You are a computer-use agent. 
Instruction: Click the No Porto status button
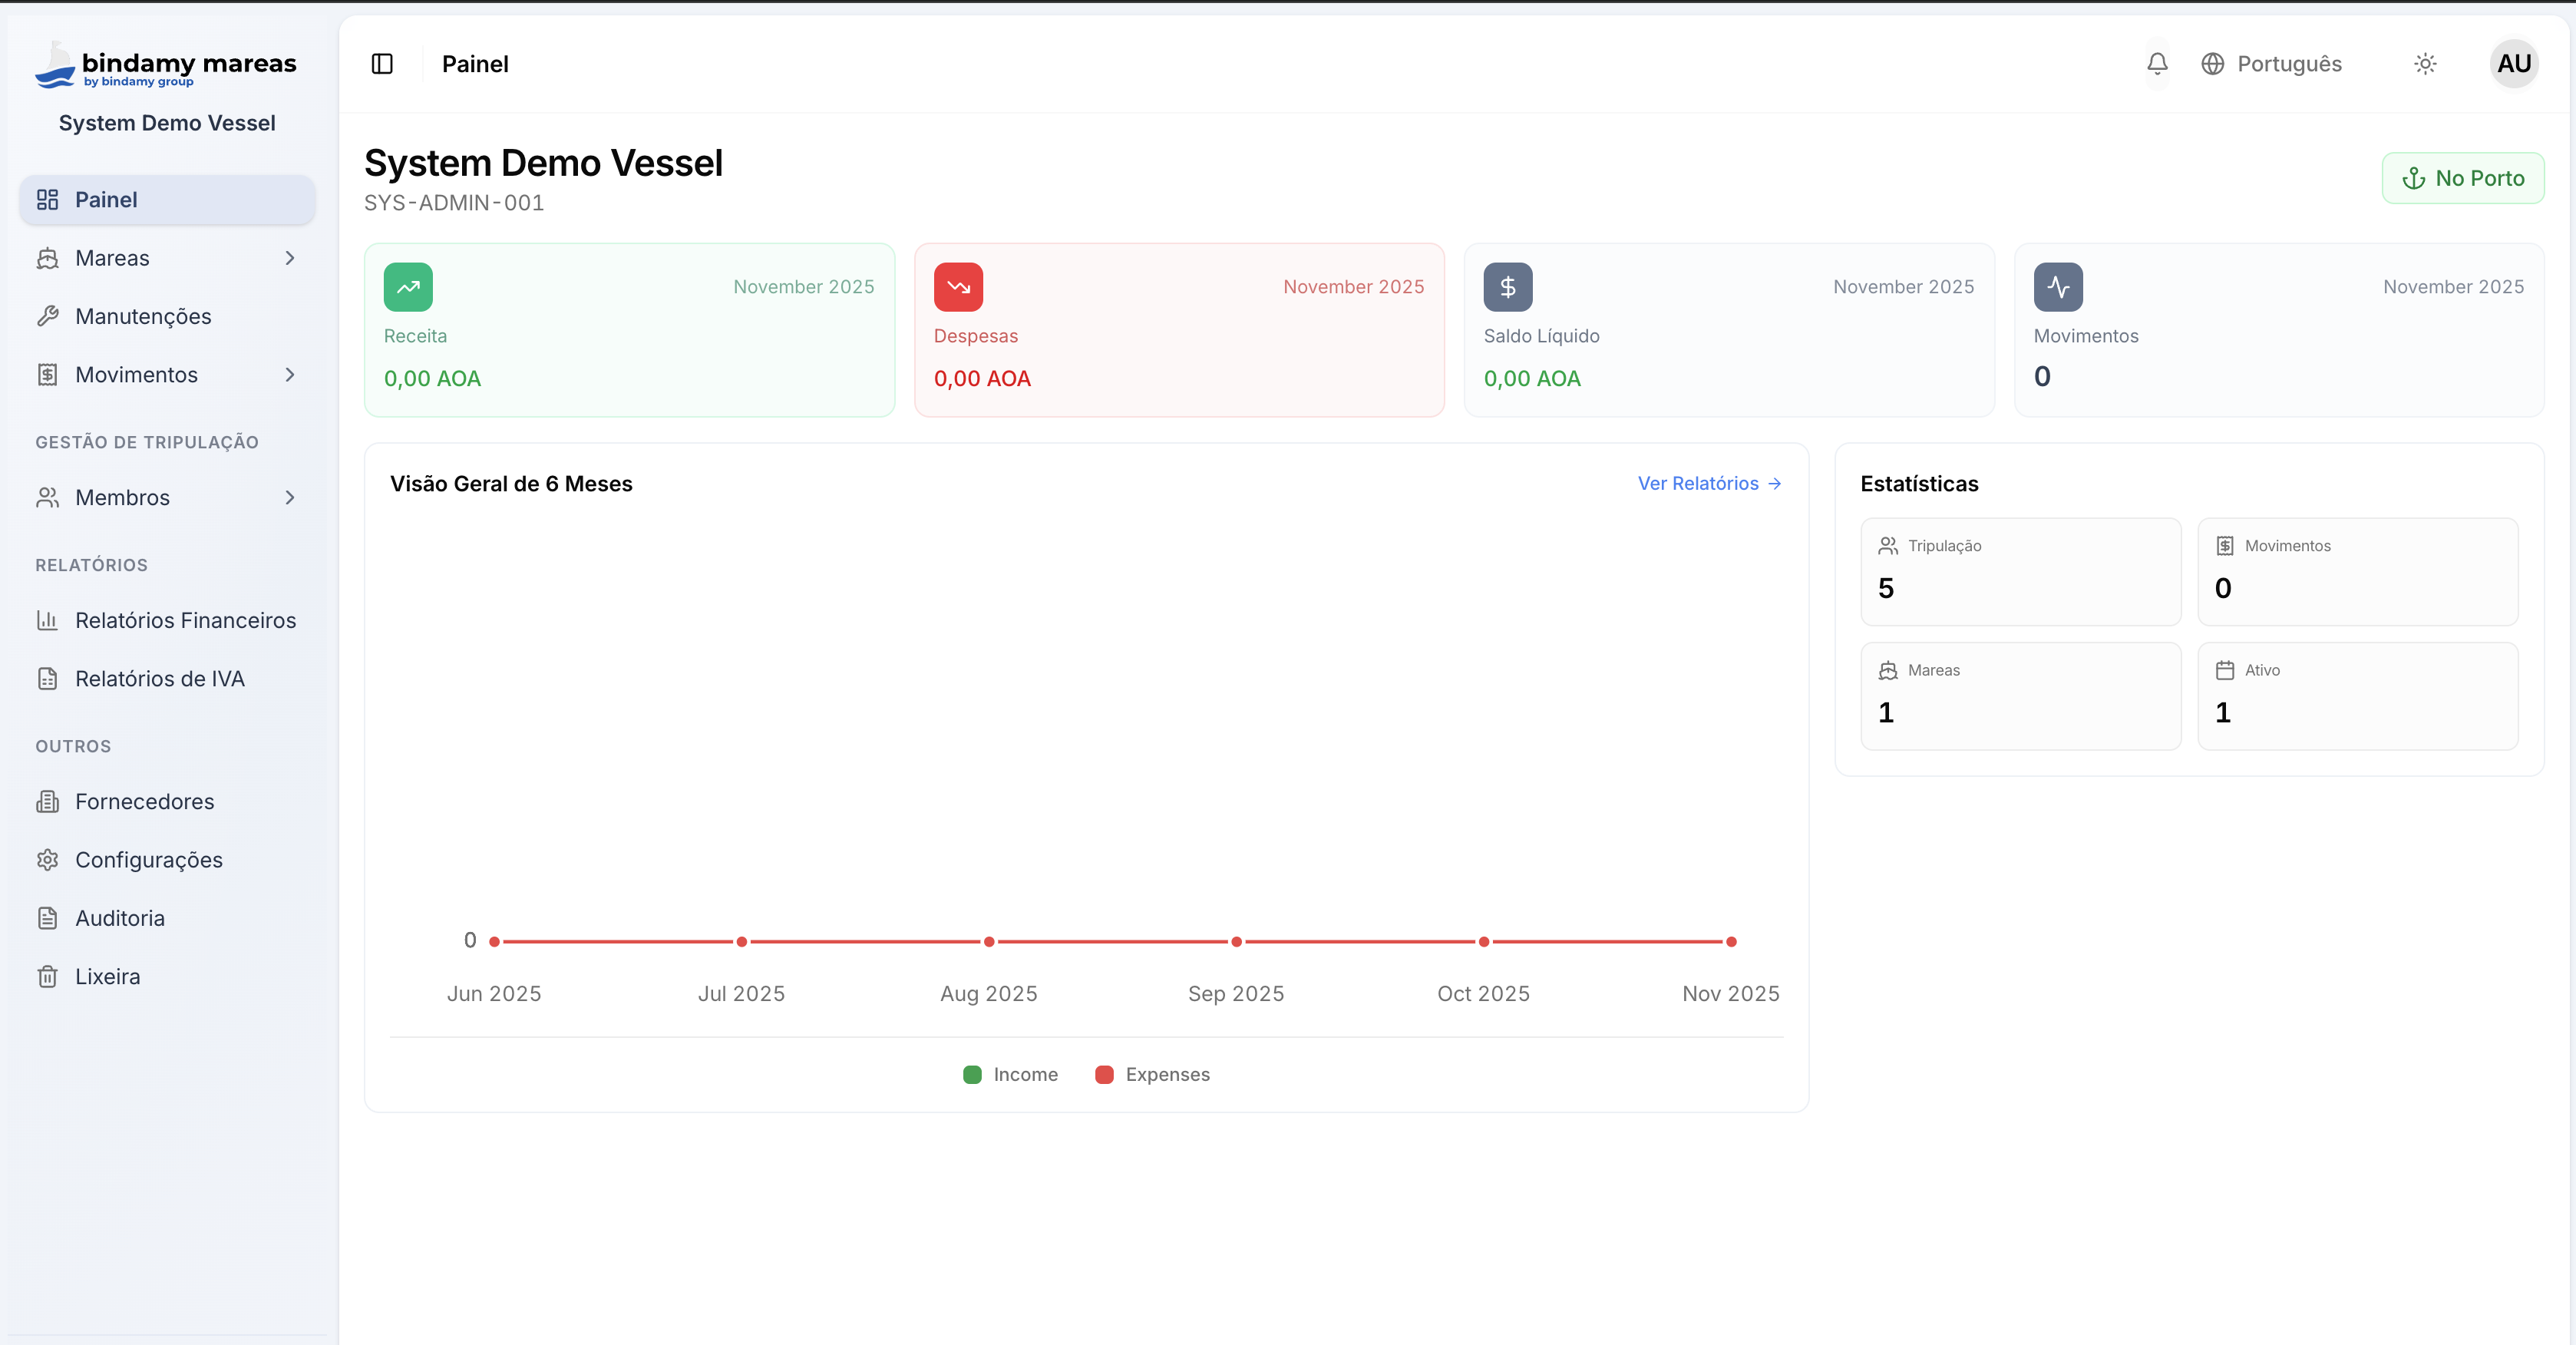pos(2463,177)
